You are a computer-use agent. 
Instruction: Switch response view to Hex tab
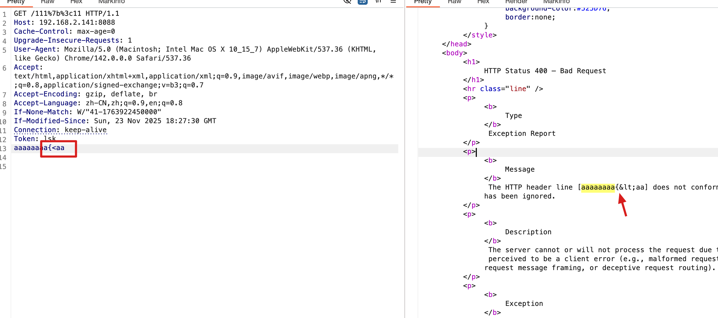483,2
